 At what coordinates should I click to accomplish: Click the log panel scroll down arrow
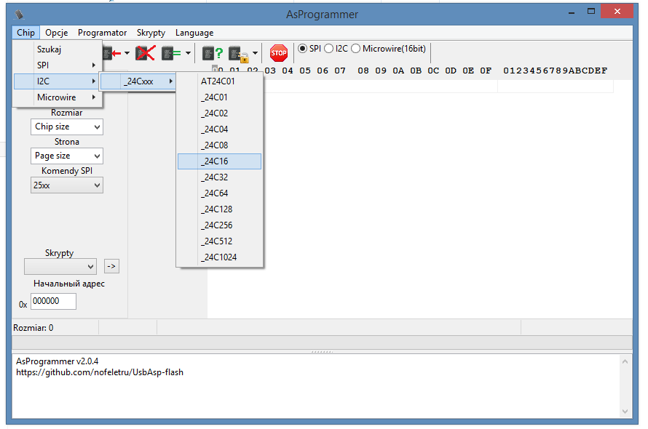click(625, 412)
